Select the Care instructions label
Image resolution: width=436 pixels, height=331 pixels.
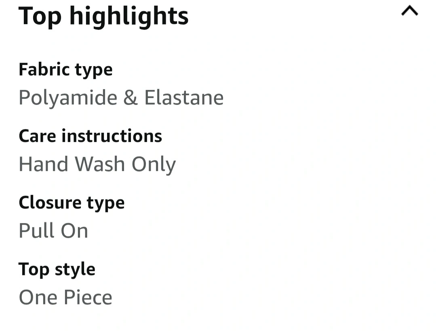click(90, 136)
